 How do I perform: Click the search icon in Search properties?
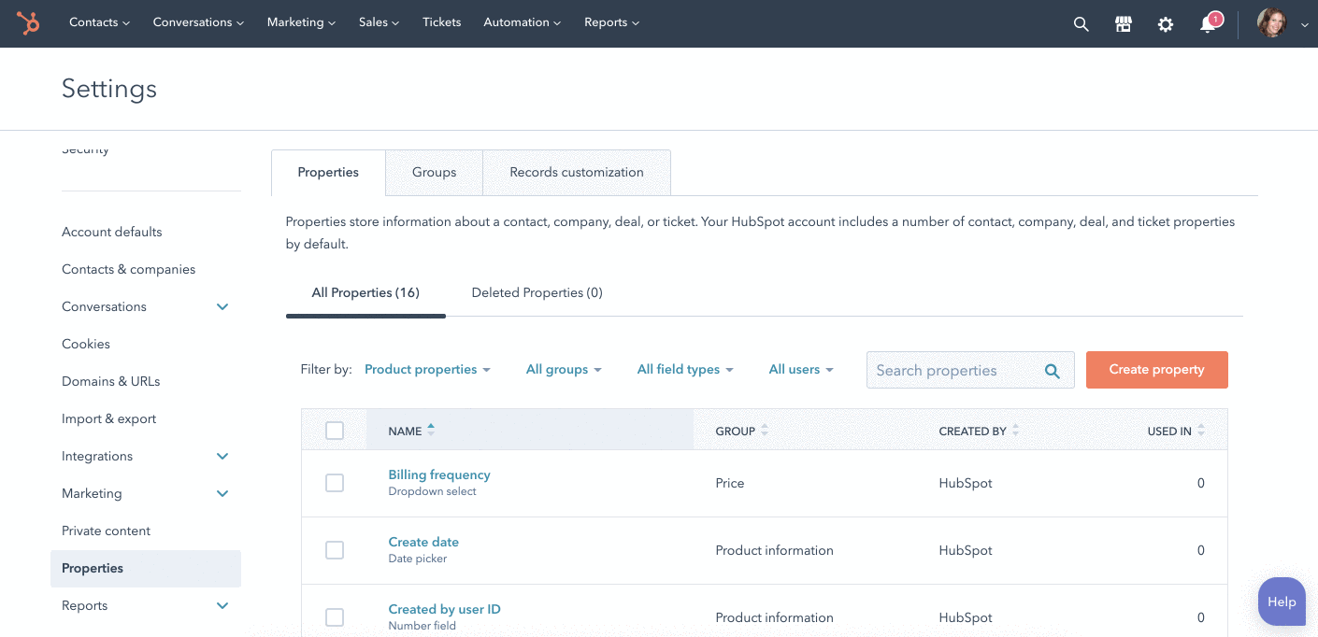point(1052,371)
